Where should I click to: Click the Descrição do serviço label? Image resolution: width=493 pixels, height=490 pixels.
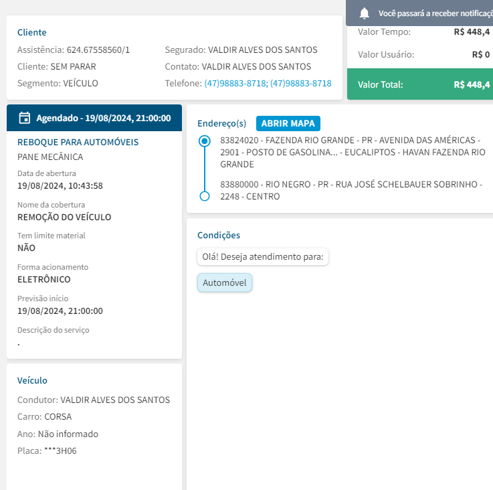point(53,330)
